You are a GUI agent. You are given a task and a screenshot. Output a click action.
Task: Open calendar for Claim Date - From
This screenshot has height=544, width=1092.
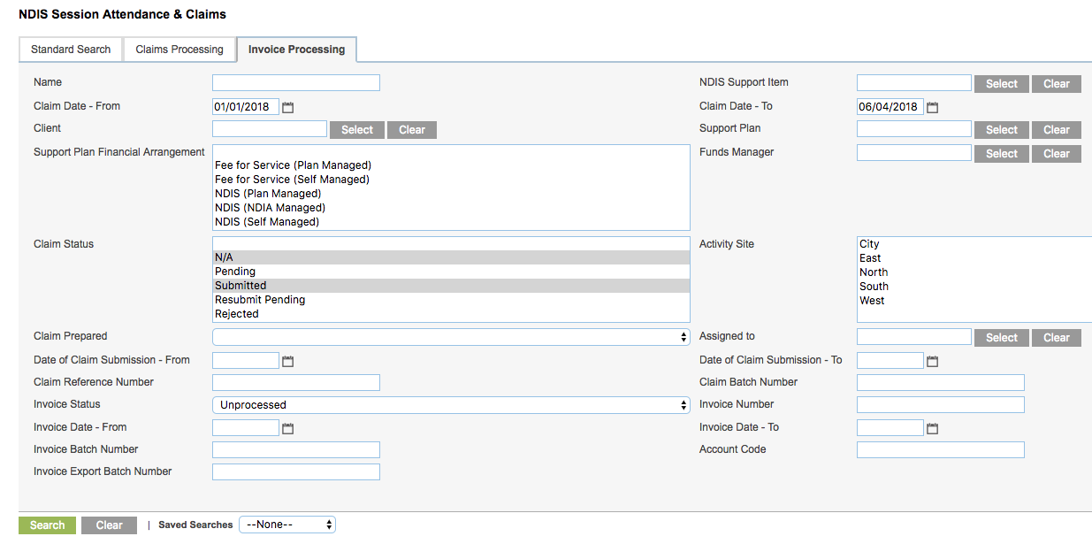(x=287, y=107)
